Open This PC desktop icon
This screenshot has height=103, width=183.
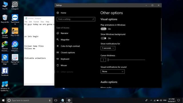point(5,5)
